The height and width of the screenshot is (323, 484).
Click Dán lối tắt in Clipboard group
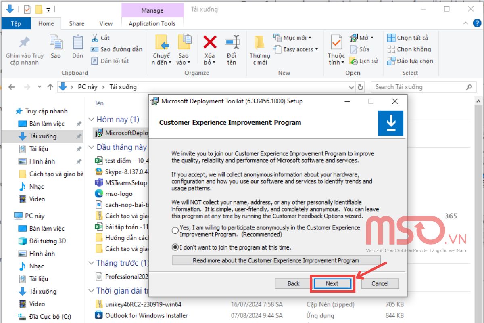tap(110, 61)
